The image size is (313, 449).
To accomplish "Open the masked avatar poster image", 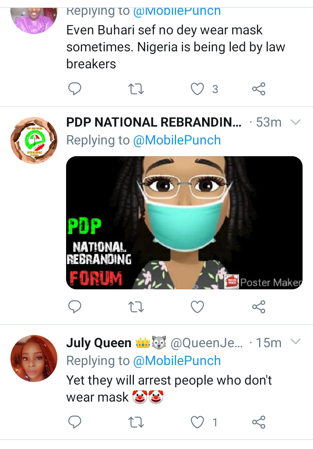I will pyautogui.click(x=184, y=222).
